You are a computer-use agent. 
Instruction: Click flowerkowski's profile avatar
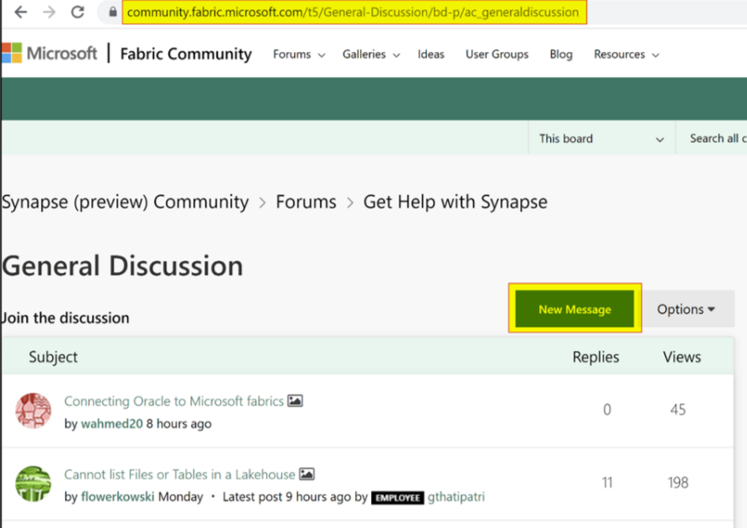click(33, 484)
